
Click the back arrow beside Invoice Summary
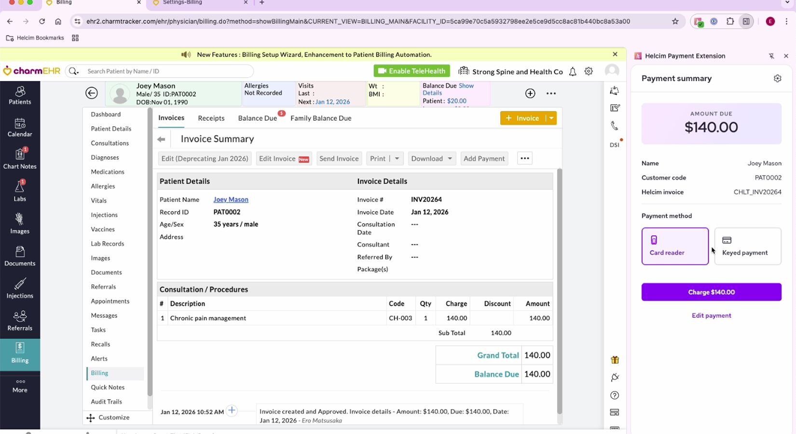click(x=161, y=139)
